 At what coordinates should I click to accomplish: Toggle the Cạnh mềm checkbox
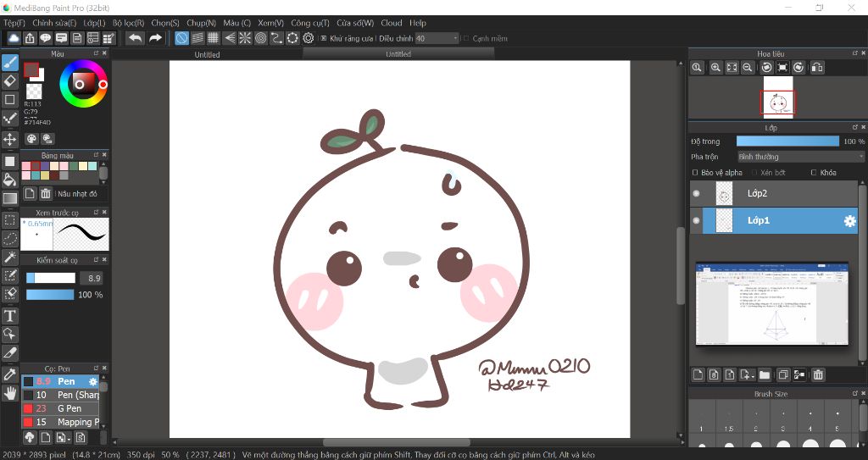tap(465, 39)
